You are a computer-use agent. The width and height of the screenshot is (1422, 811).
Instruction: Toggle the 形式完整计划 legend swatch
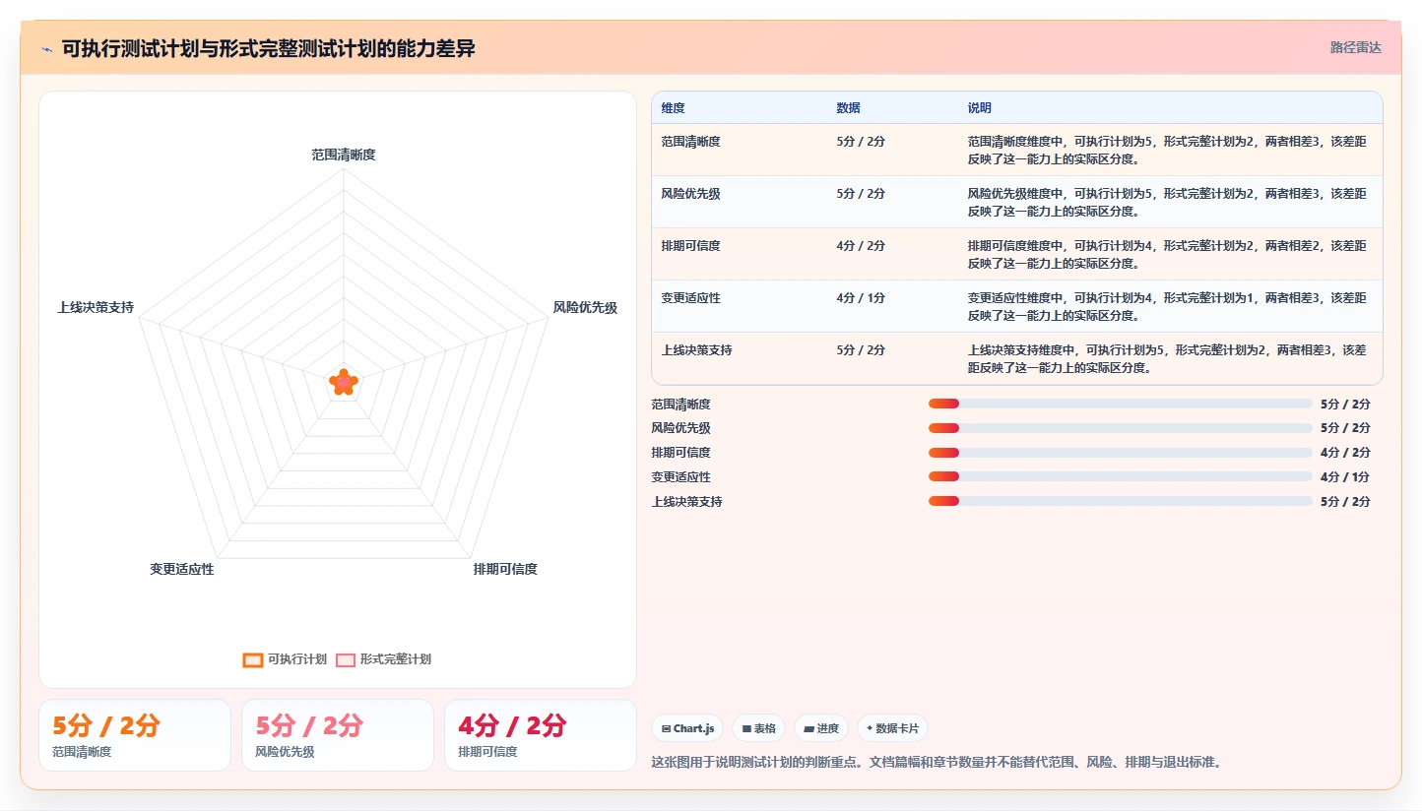346,659
